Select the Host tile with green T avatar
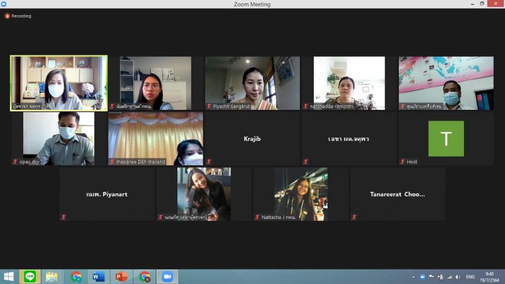 click(446, 138)
